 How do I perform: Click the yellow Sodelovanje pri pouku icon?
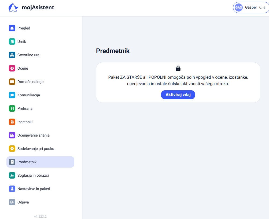click(12, 149)
